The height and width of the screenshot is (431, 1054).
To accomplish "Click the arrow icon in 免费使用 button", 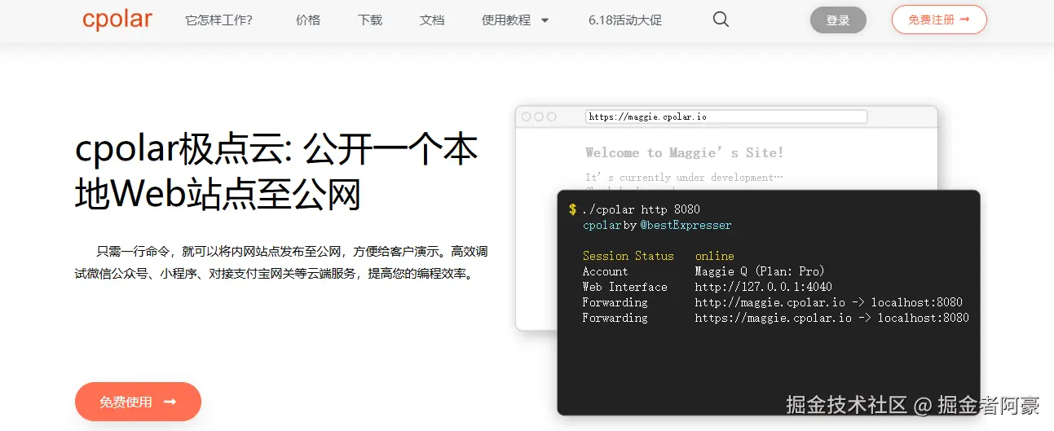I will click(170, 402).
